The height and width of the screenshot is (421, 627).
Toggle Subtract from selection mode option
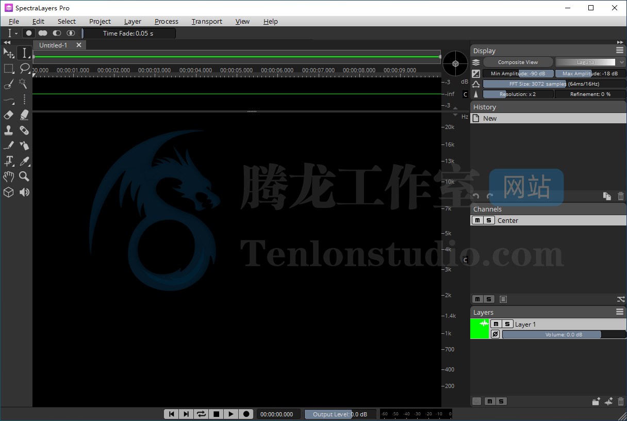click(x=57, y=33)
